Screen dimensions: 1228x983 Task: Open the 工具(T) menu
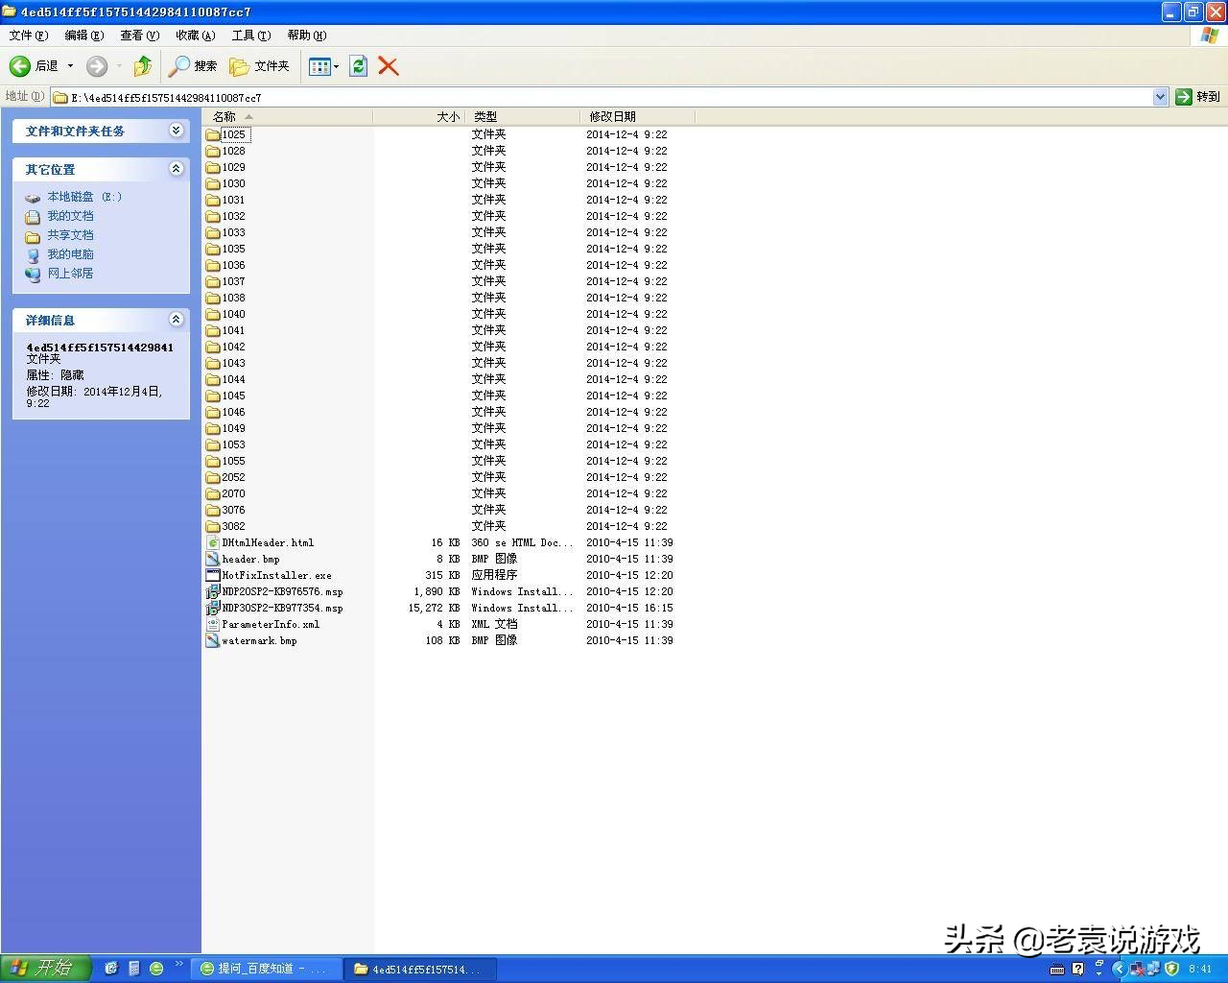coord(251,36)
